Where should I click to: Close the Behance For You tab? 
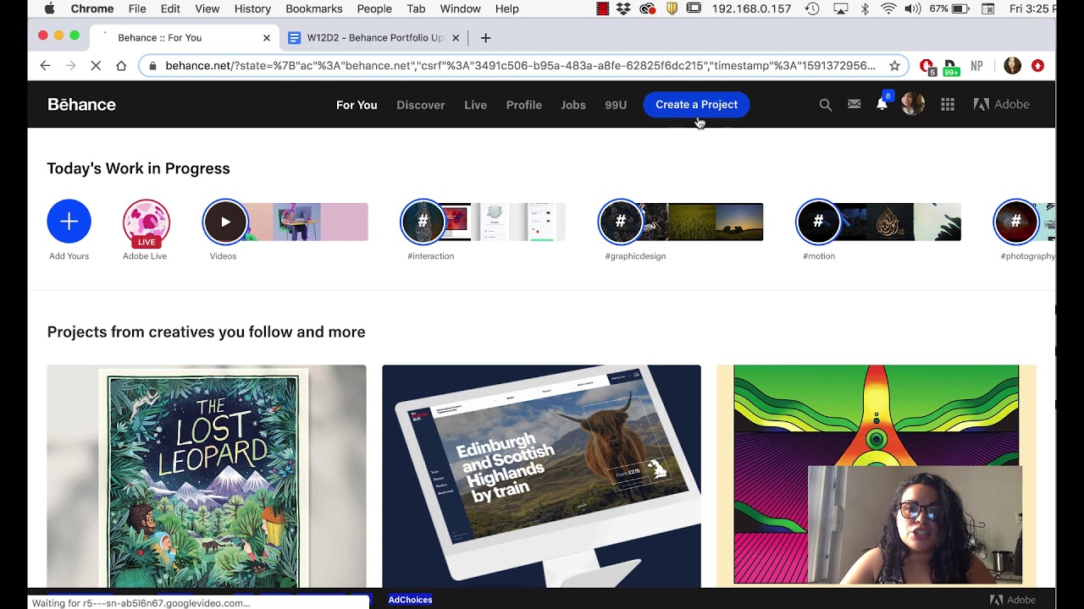[x=267, y=38]
